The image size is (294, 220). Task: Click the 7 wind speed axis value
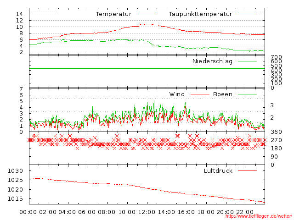click(21, 89)
